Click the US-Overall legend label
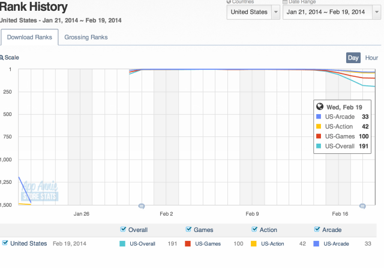The image size is (384, 268). pos(143,244)
